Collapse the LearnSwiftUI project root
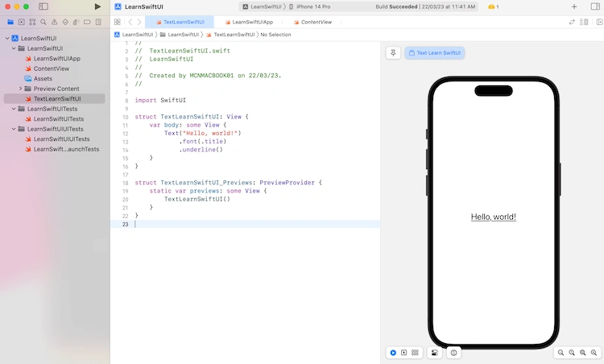 pos(7,38)
